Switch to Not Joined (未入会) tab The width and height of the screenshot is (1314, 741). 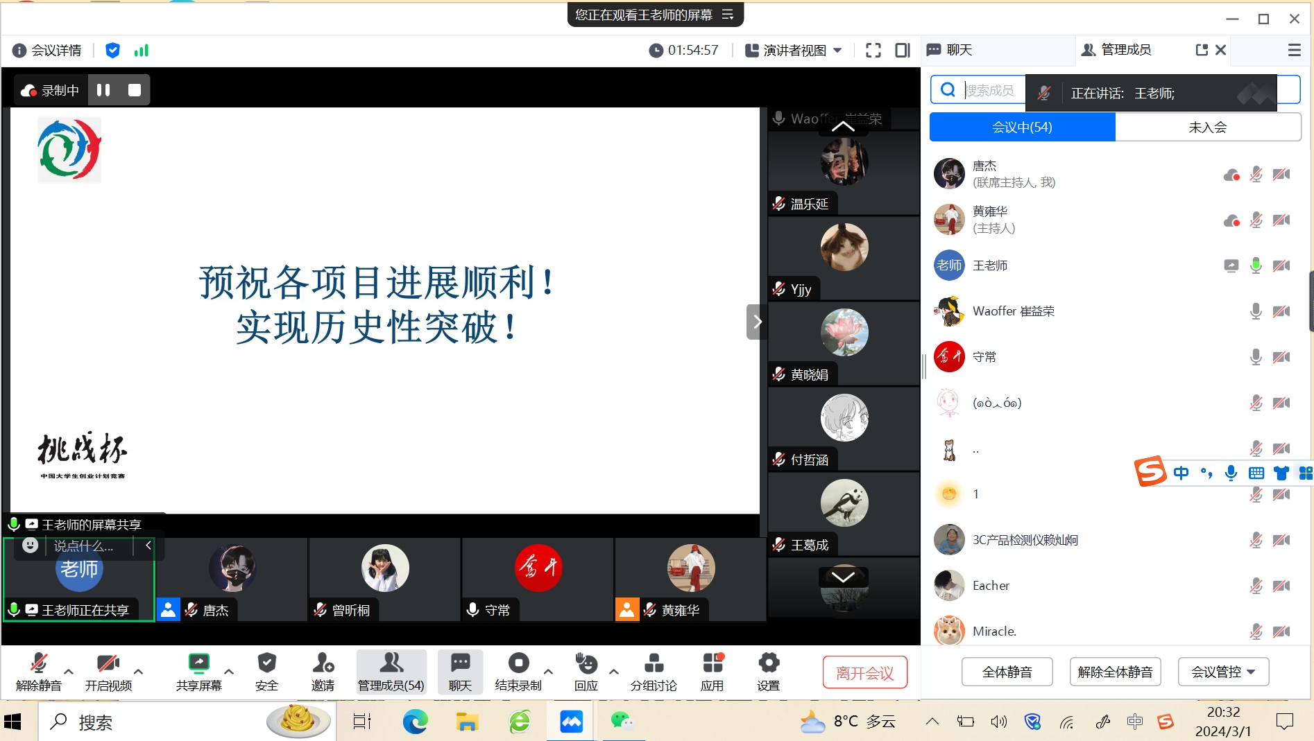(x=1207, y=127)
